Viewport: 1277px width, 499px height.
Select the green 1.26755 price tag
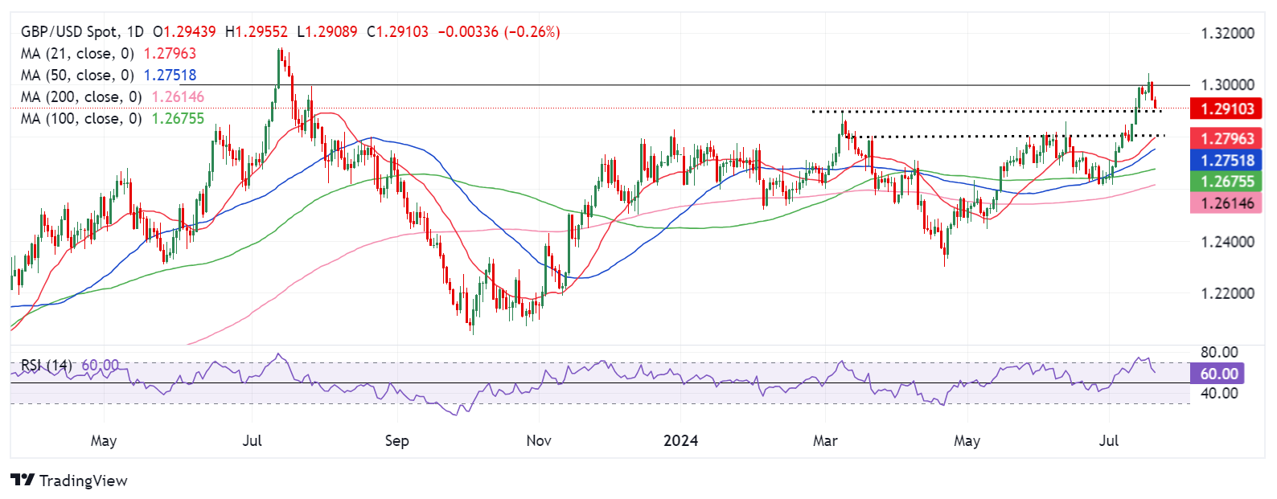point(1226,182)
